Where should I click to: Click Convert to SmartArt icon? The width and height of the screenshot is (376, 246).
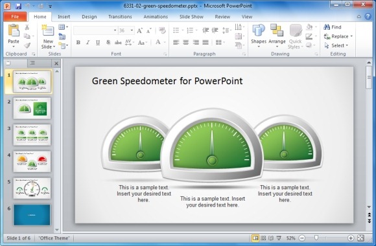(239, 45)
